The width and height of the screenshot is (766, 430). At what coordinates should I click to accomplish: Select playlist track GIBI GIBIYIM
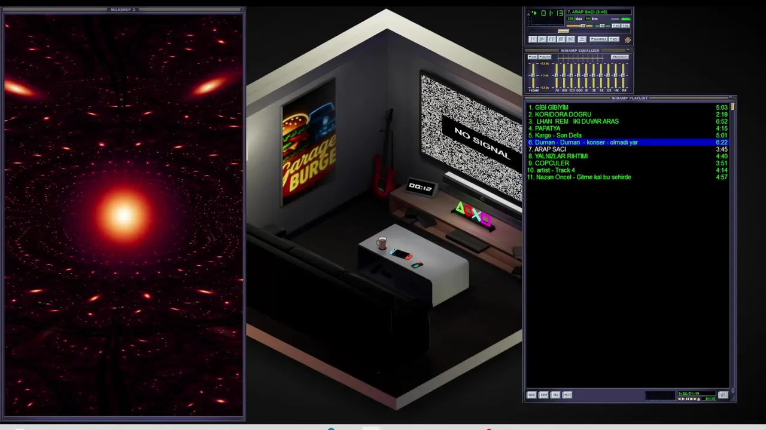(x=628, y=107)
